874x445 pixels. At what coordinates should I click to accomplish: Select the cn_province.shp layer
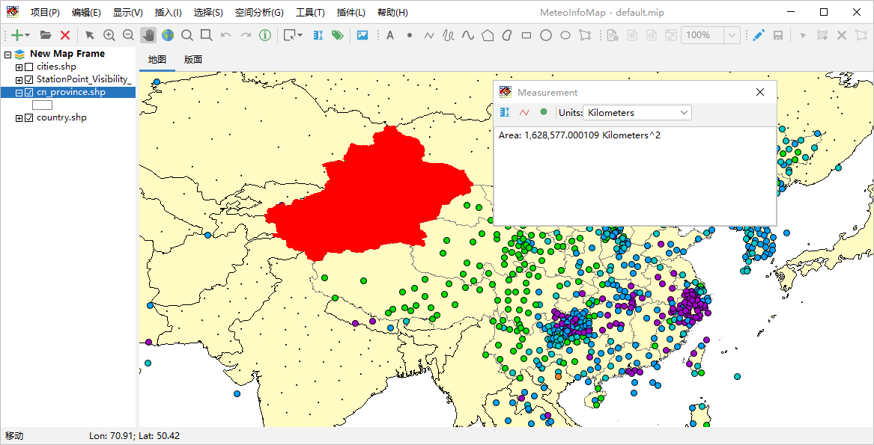71,93
